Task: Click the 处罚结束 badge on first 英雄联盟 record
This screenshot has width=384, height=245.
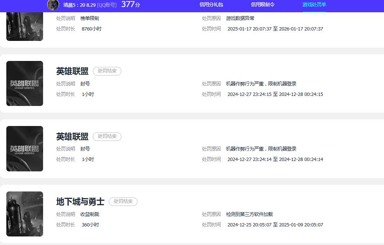Action: (x=107, y=71)
